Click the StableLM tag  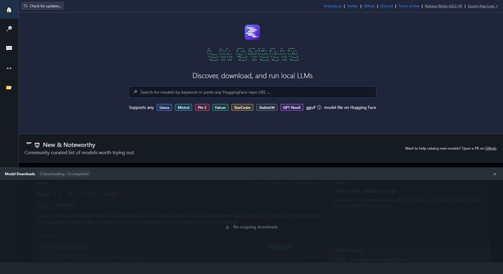[x=266, y=108]
